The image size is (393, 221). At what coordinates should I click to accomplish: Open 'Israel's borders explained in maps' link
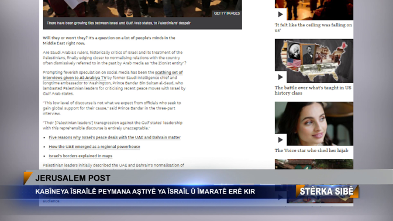[x=81, y=156]
